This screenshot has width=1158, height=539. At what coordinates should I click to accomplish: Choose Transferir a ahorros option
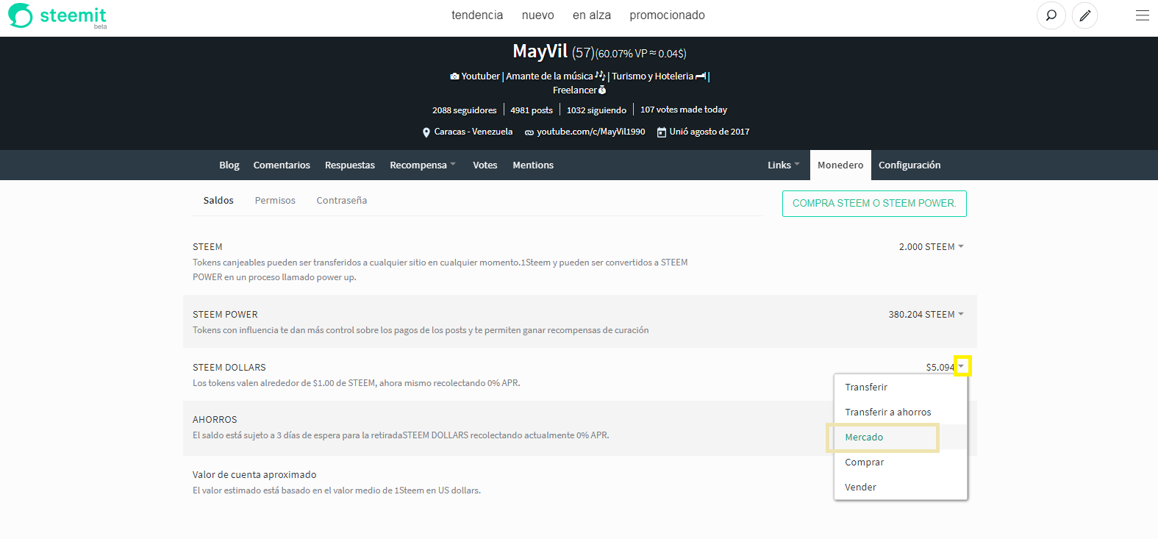click(888, 413)
